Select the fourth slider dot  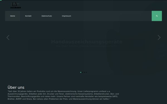[86, 72]
